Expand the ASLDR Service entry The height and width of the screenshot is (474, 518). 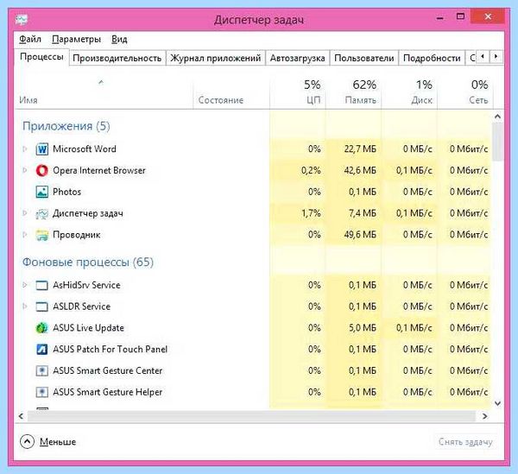25,307
